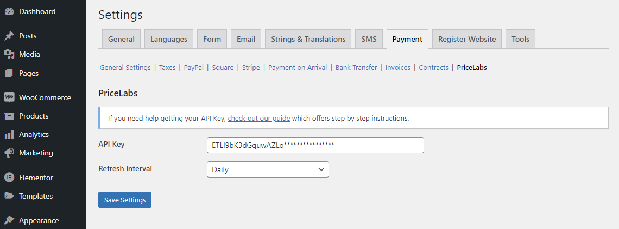Click the WooCommerce logo icon
The image size is (619, 229).
(9, 97)
